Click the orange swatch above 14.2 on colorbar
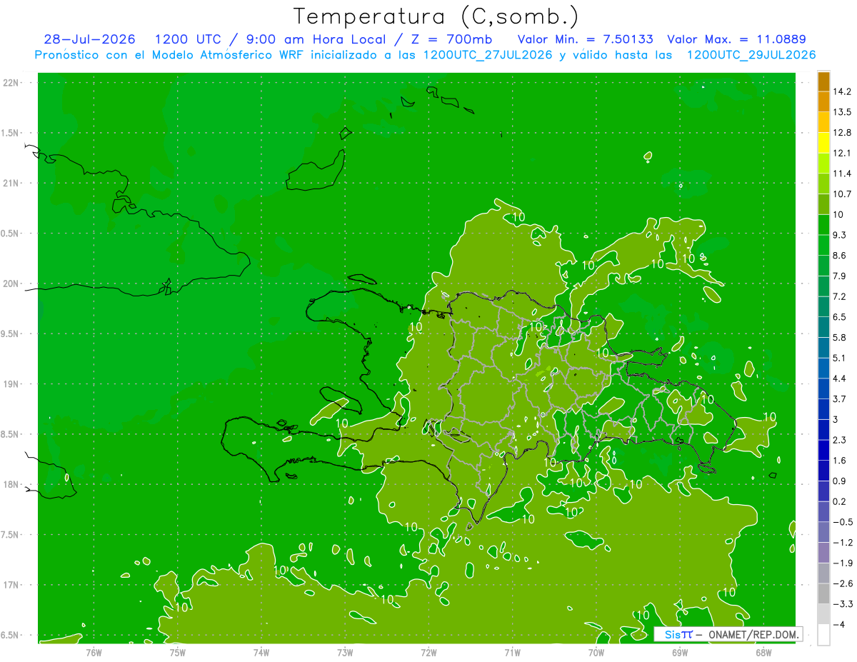The width and height of the screenshot is (857, 662). coord(823,81)
